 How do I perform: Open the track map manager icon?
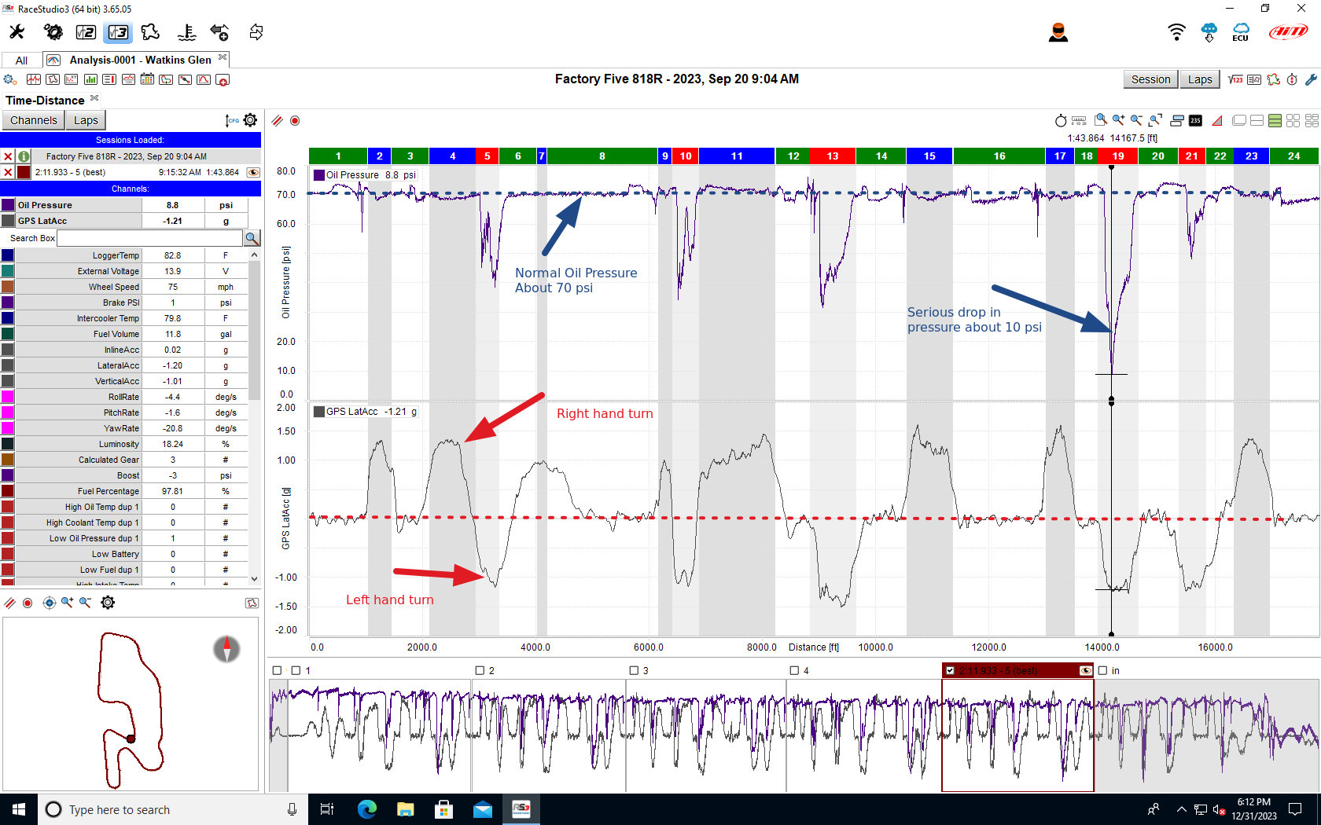tap(150, 32)
